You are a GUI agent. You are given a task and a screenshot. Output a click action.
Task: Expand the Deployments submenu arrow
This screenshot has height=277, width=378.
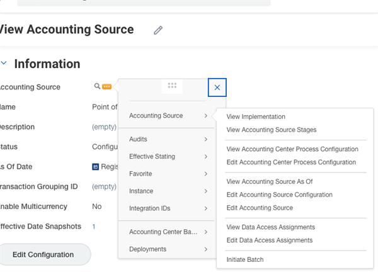click(205, 249)
